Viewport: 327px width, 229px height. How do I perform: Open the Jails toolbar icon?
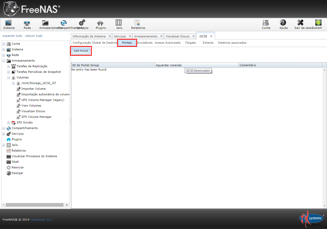point(119,23)
